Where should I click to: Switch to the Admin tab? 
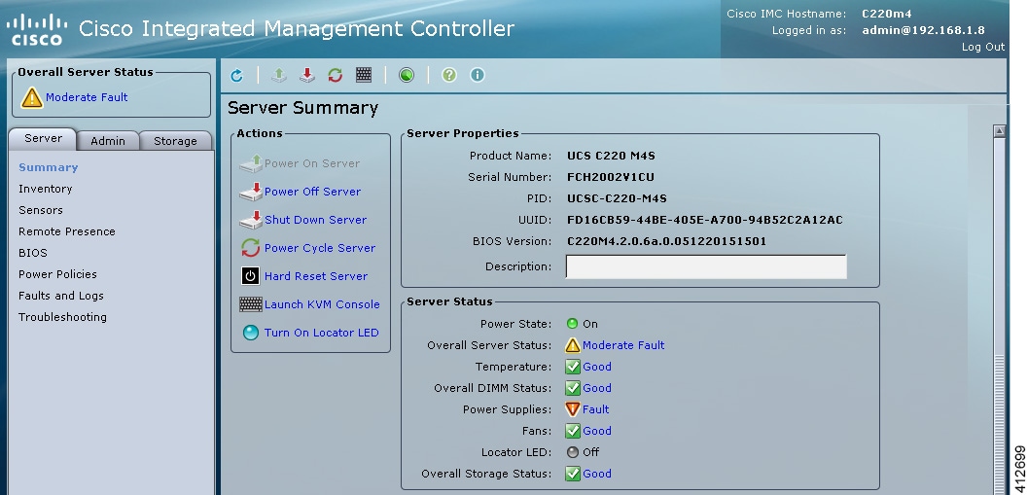(108, 141)
